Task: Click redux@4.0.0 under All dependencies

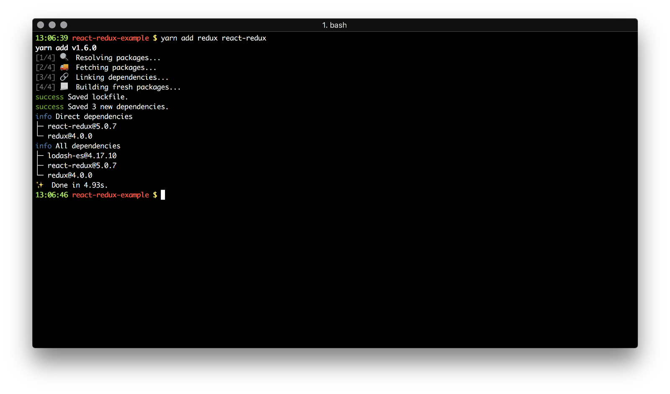Action: pos(70,175)
